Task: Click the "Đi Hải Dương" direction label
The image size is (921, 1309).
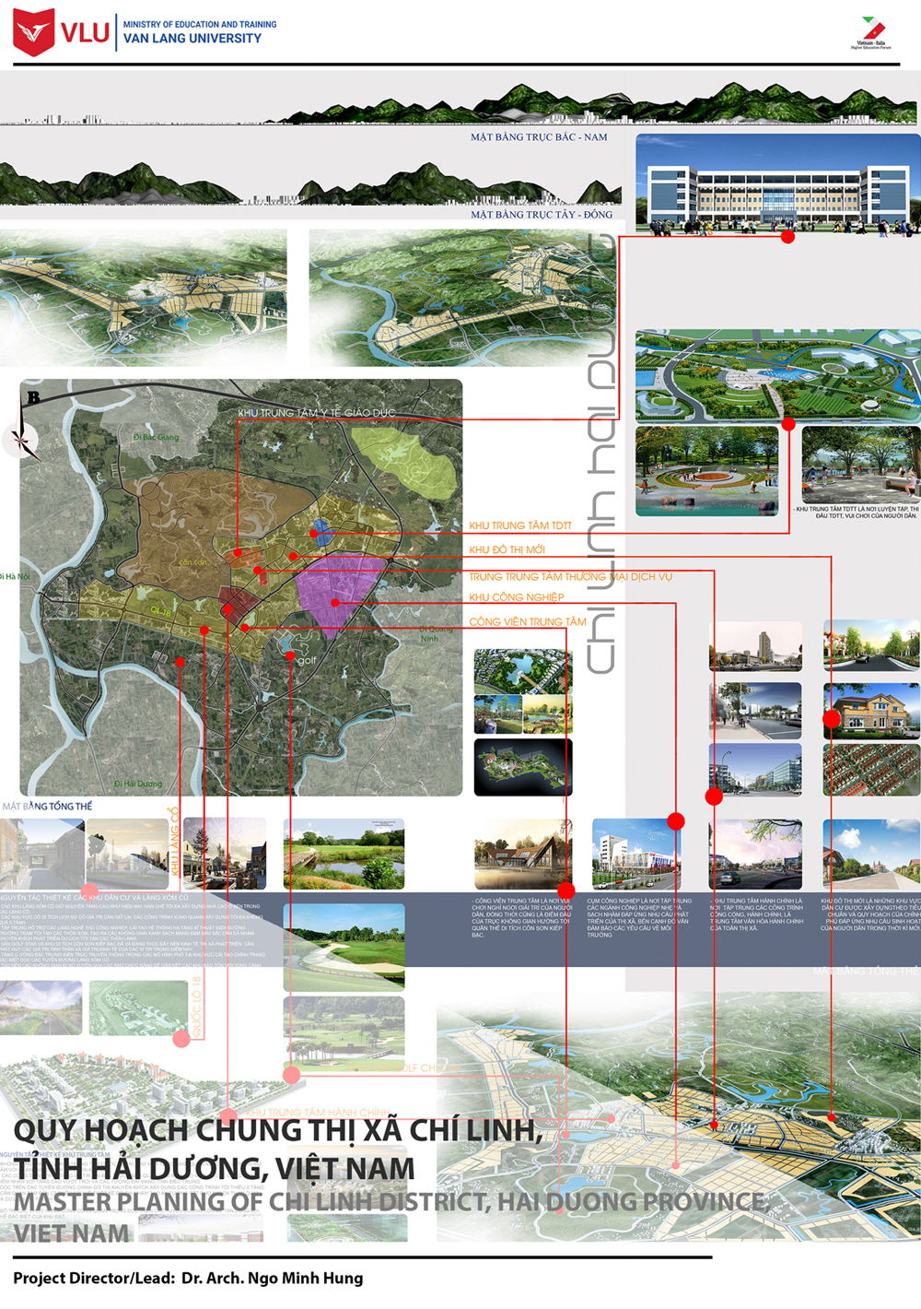Action: pos(138,784)
